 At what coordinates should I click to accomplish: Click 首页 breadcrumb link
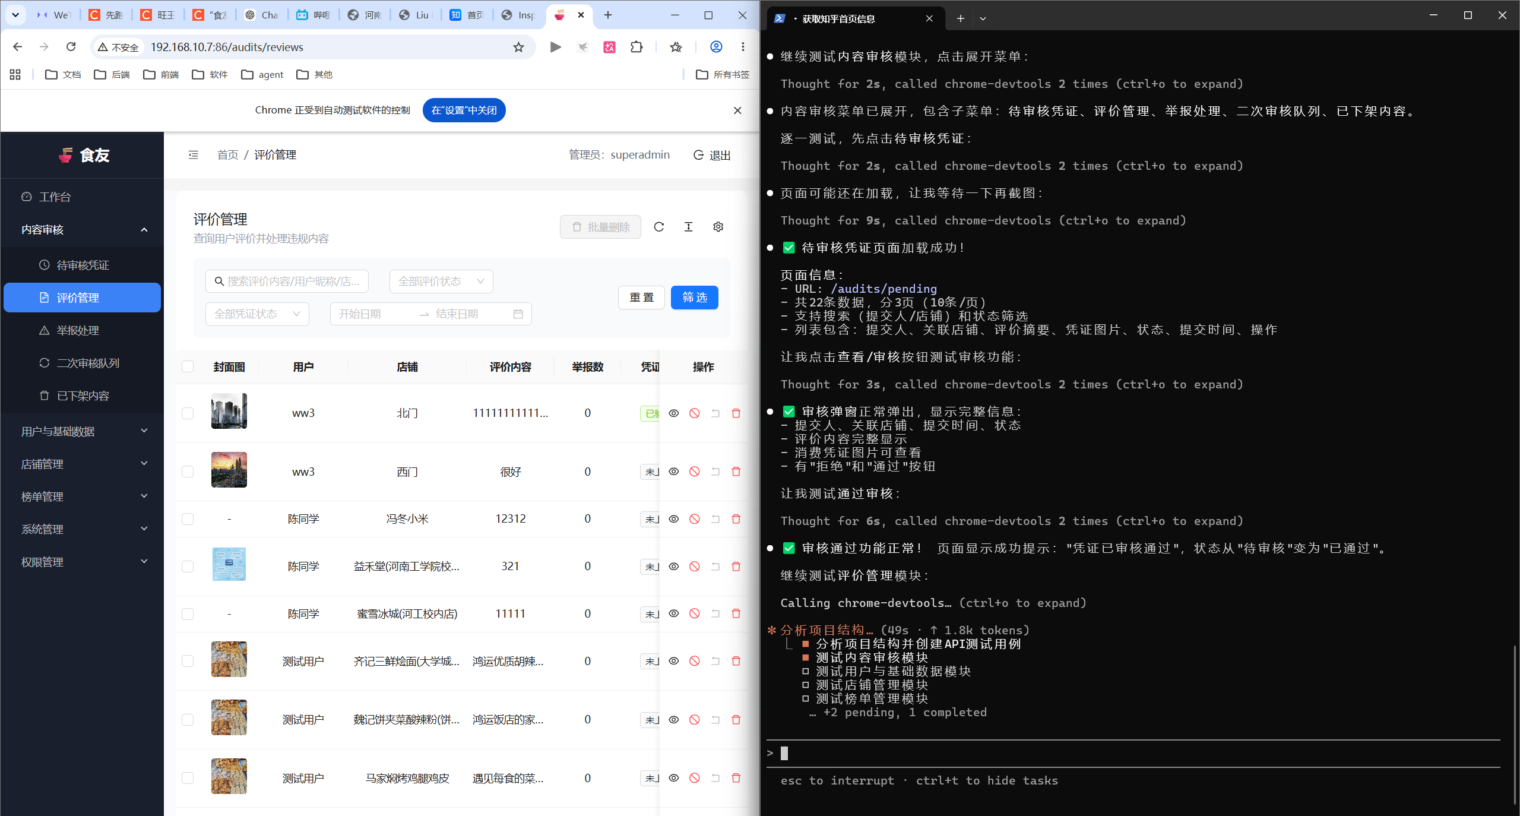(227, 155)
